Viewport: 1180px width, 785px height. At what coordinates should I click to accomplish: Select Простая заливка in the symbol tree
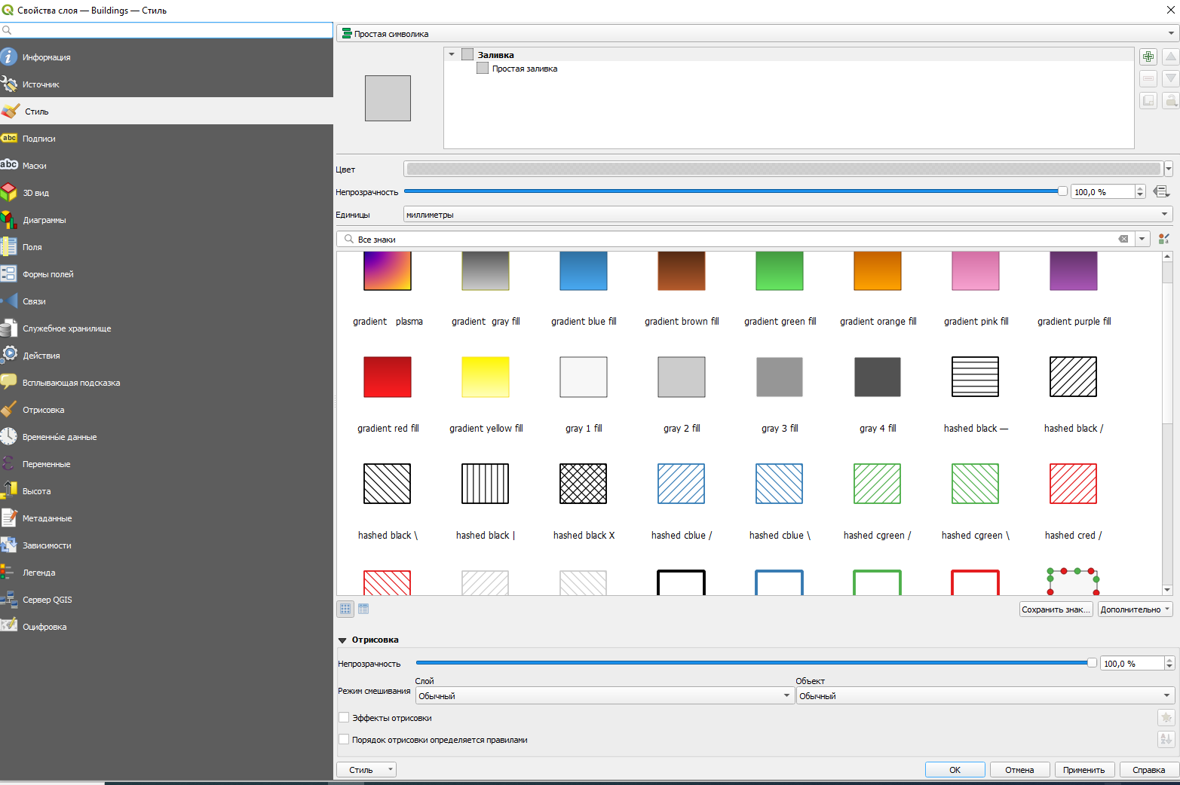pos(524,69)
